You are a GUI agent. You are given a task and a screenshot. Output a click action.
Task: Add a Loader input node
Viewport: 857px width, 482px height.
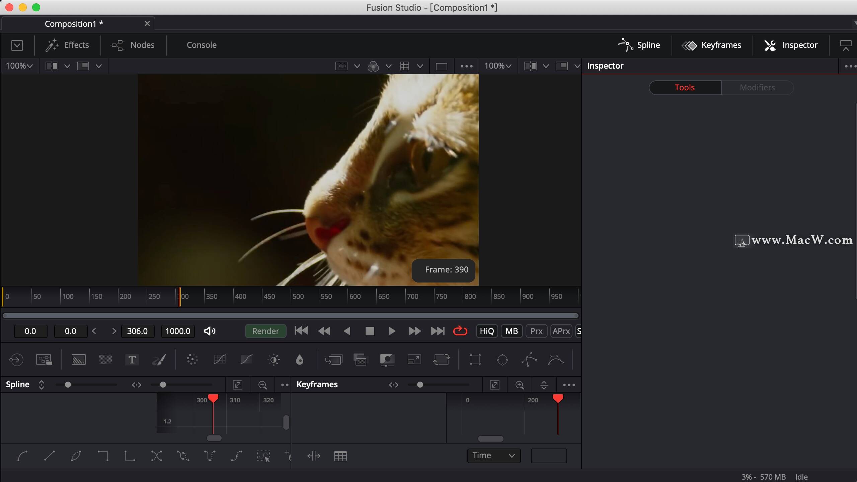click(16, 360)
